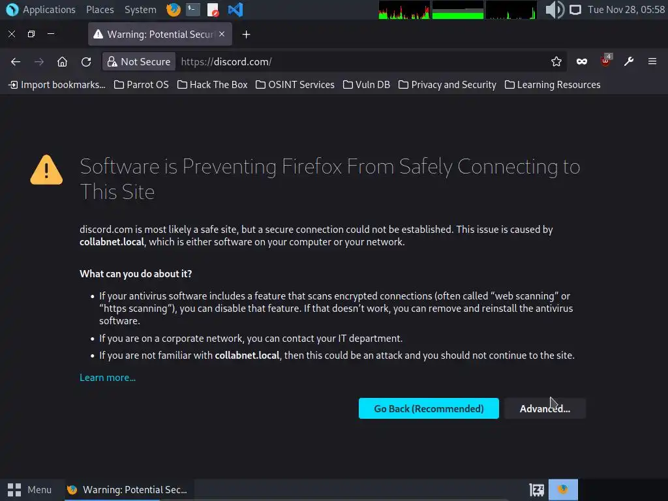The image size is (668, 501).
Task: Open the volume control speaker icon
Action: (x=554, y=9)
